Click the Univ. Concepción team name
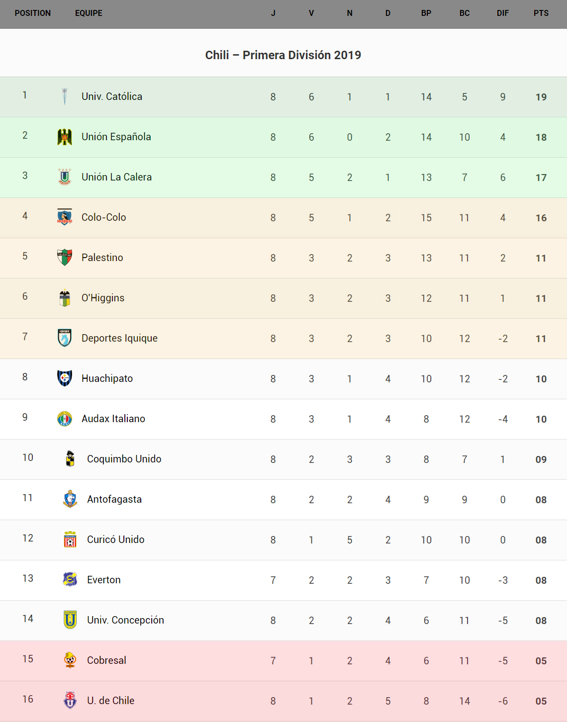This screenshot has width=567, height=722. [125, 620]
